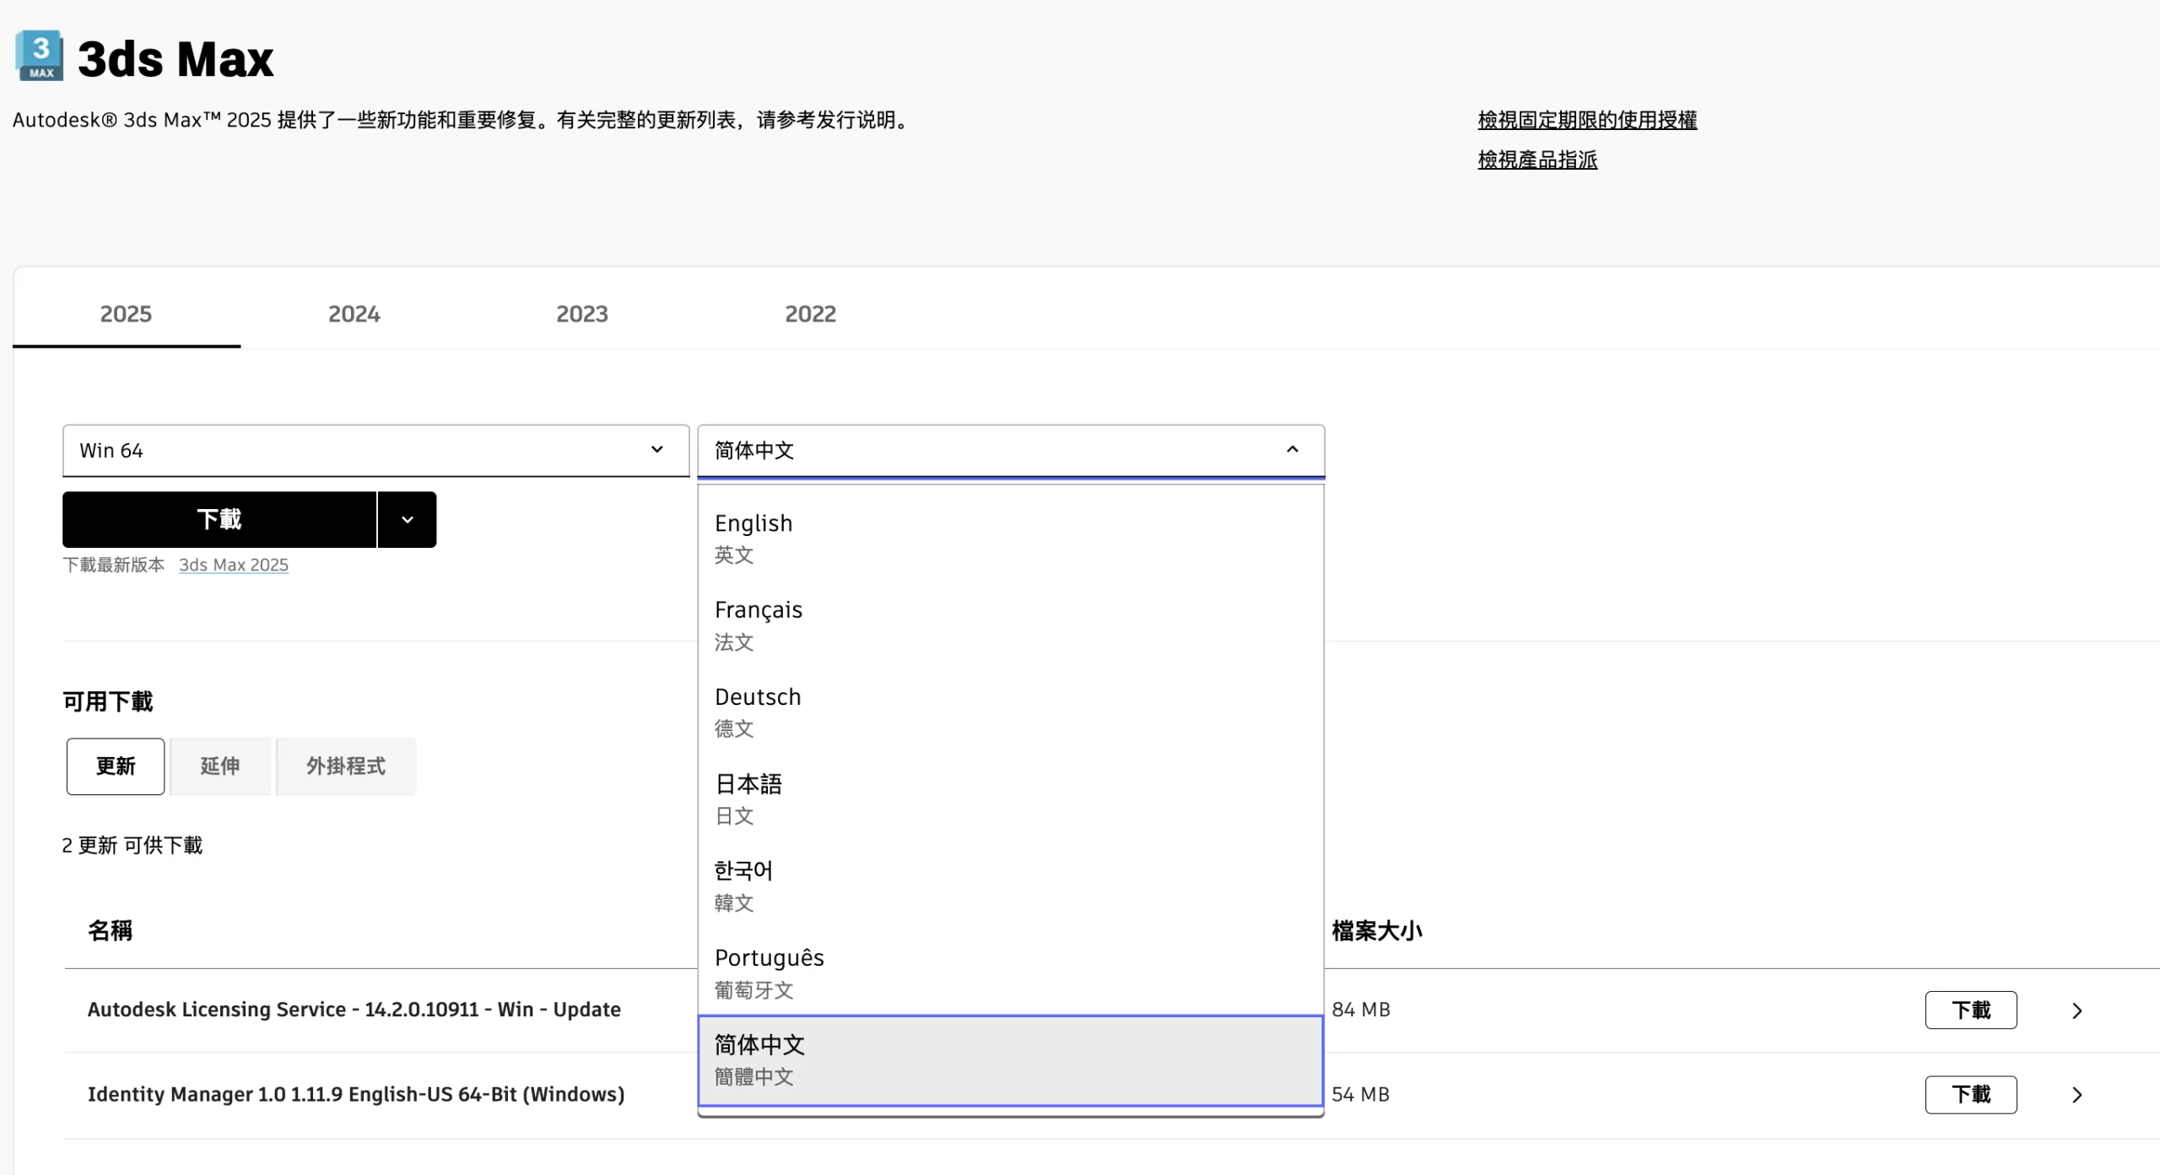Switch to the 2022 version tab
The height and width of the screenshot is (1175, 2160).
pyautogui.click(x=810, y=314)
